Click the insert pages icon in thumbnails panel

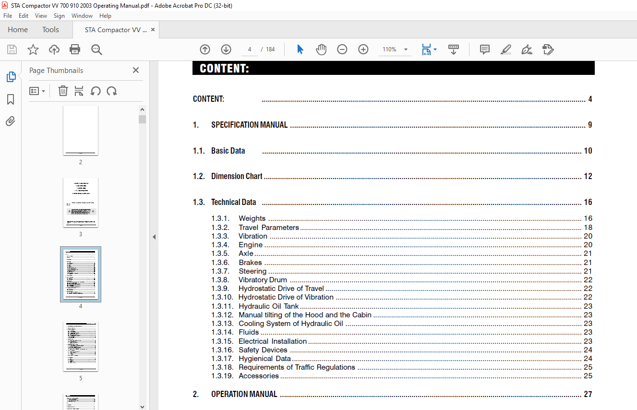79,91
